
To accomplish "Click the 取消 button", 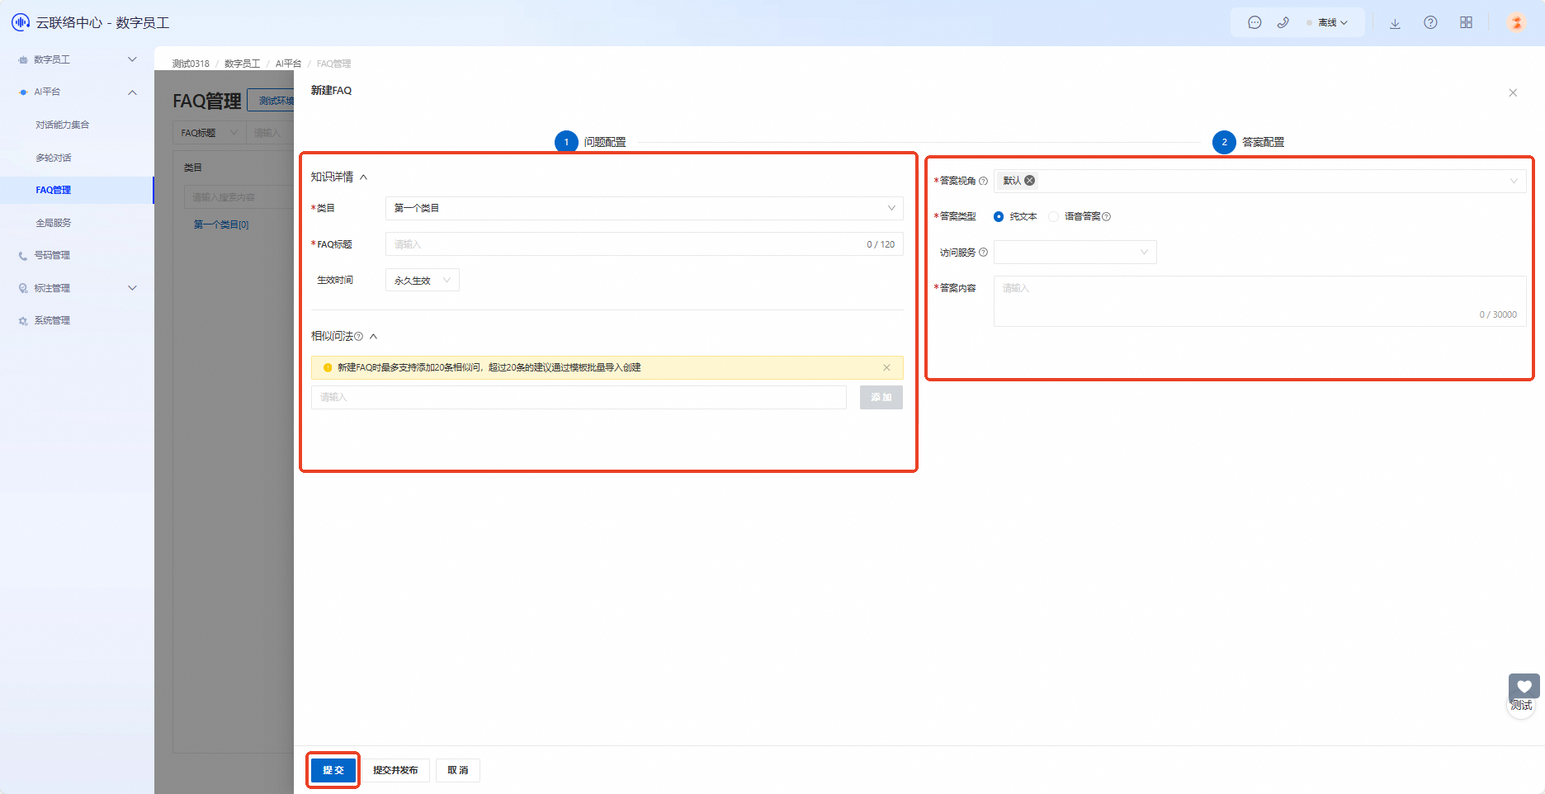I will pos(458,770).
